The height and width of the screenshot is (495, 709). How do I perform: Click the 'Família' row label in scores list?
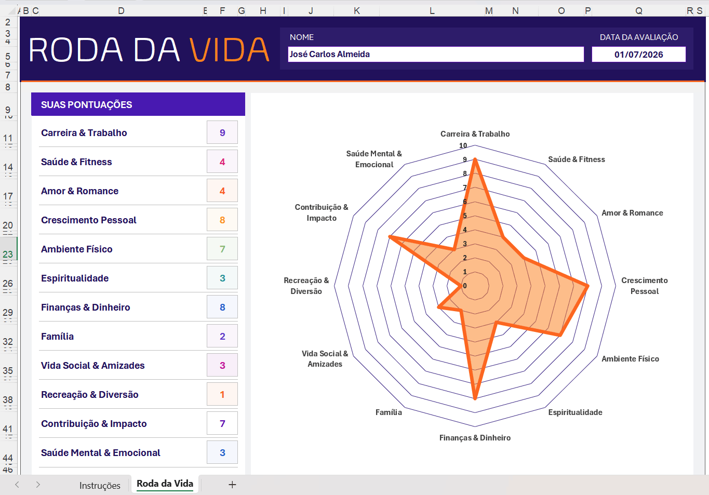tap(58, 336)
